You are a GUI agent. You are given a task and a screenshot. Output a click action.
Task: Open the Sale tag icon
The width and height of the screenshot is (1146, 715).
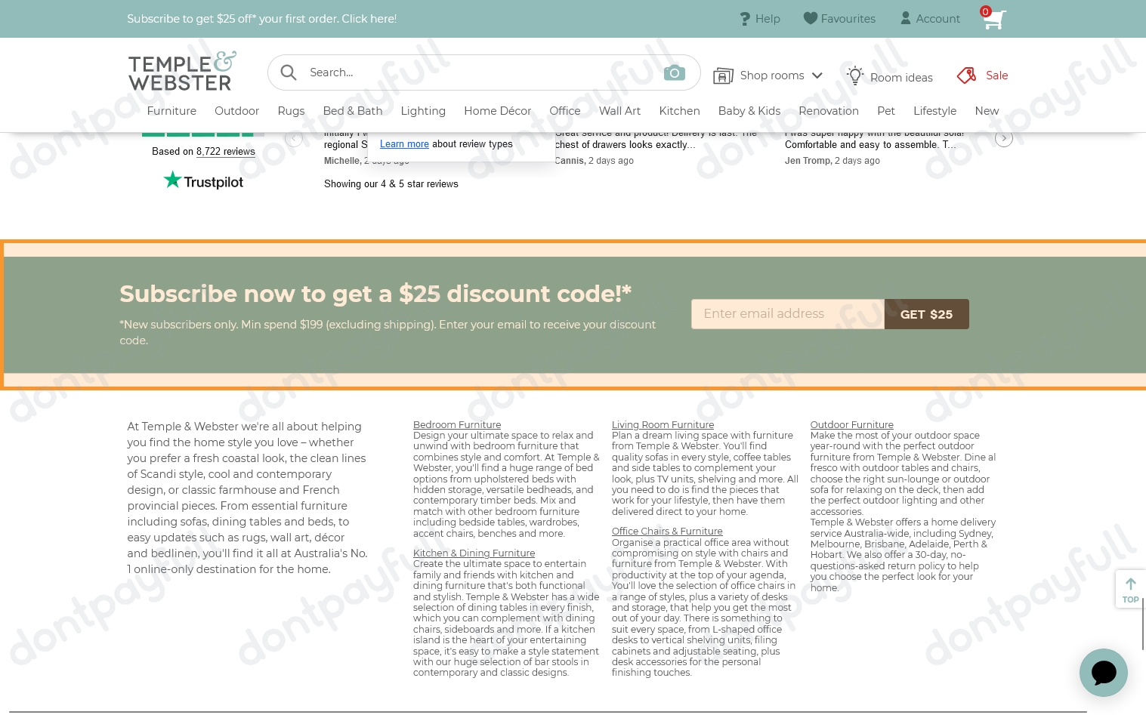(966, 76)
